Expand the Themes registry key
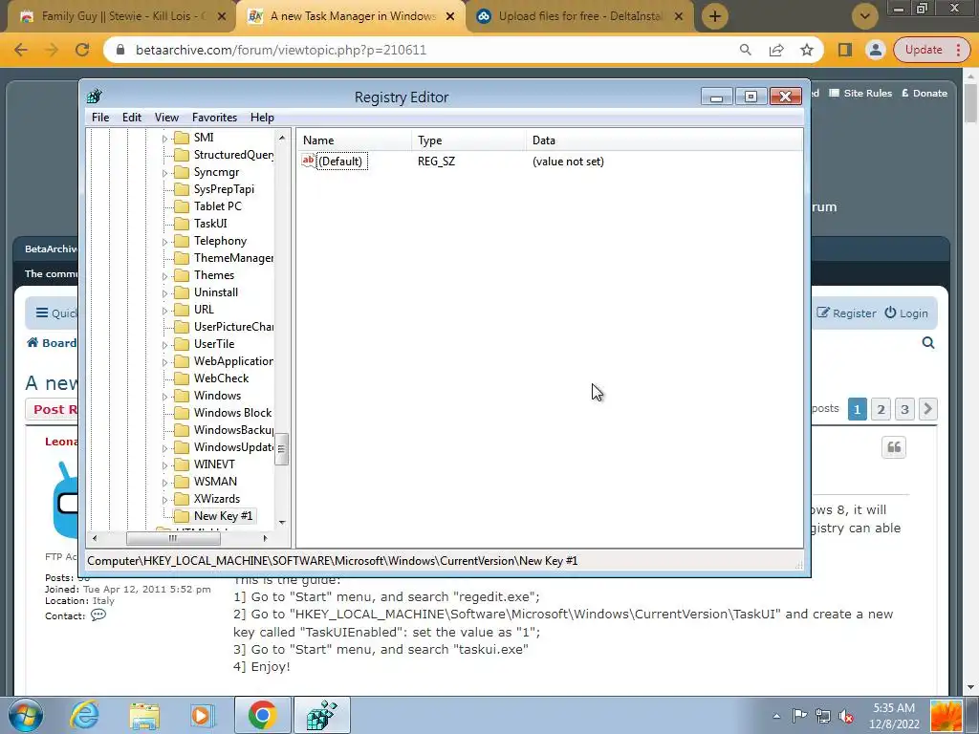Viewport: 979px width, 734px height. coord(164,276)
